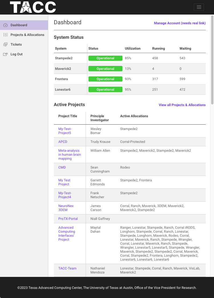Viewport: 214px width, 298px height.
Task: Click investigator name James Carson
Action: (96, 208)
